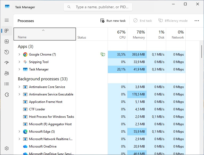Click the Task Manager title bar icon

(7, 6)
